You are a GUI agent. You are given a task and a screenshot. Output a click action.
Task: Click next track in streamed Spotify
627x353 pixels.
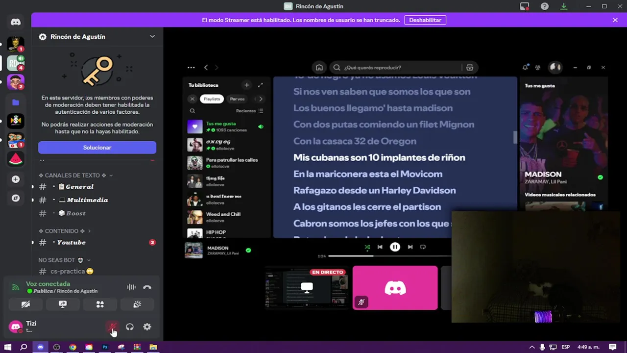click(410, 247)
